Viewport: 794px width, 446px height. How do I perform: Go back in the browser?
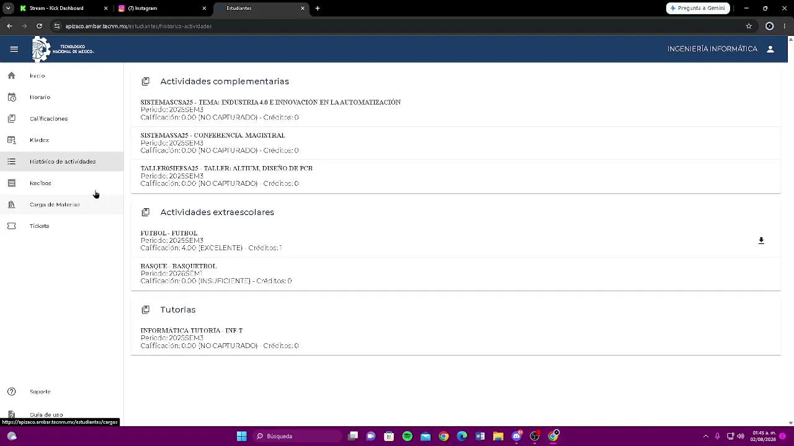click(9, 26)
